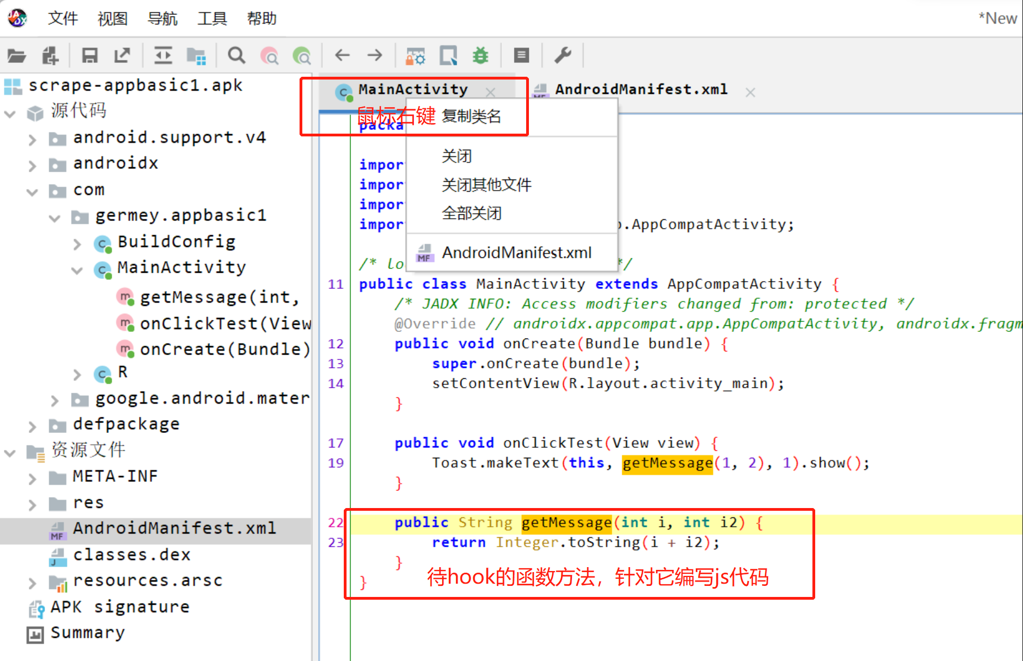Screen dimensions: 1023x661
Task: Select AndroidManifest.xml in the resource tree
Action: coord(174,528)
